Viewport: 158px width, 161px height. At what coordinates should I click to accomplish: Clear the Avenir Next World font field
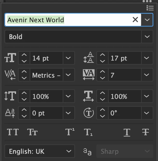tap(135, 20)
